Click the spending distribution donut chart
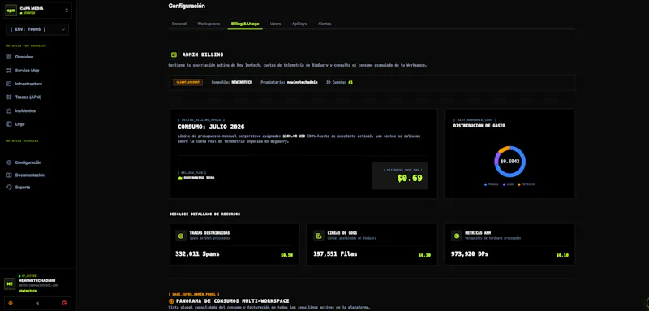This screenshot has height=311, width=649. point(510,162)
